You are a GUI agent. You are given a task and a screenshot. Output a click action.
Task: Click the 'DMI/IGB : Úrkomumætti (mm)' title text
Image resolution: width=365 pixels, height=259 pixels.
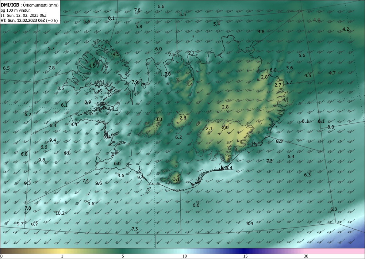tap(30, 5)
